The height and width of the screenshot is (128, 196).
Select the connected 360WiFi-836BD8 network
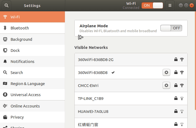click(131, 73)
